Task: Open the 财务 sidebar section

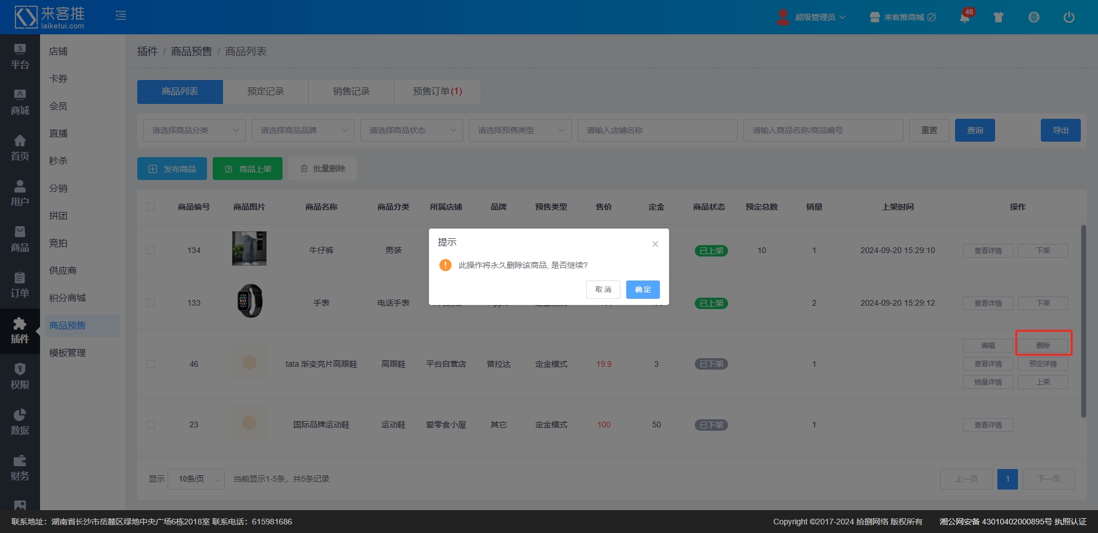Action: point(19,468)
